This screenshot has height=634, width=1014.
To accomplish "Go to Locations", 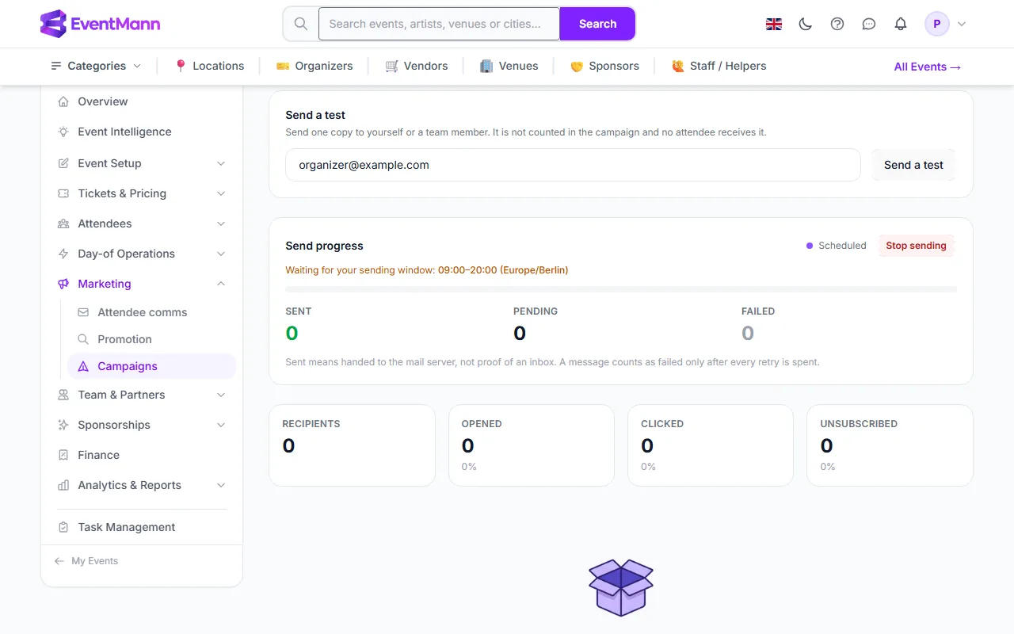I will [x=209, y=66].
